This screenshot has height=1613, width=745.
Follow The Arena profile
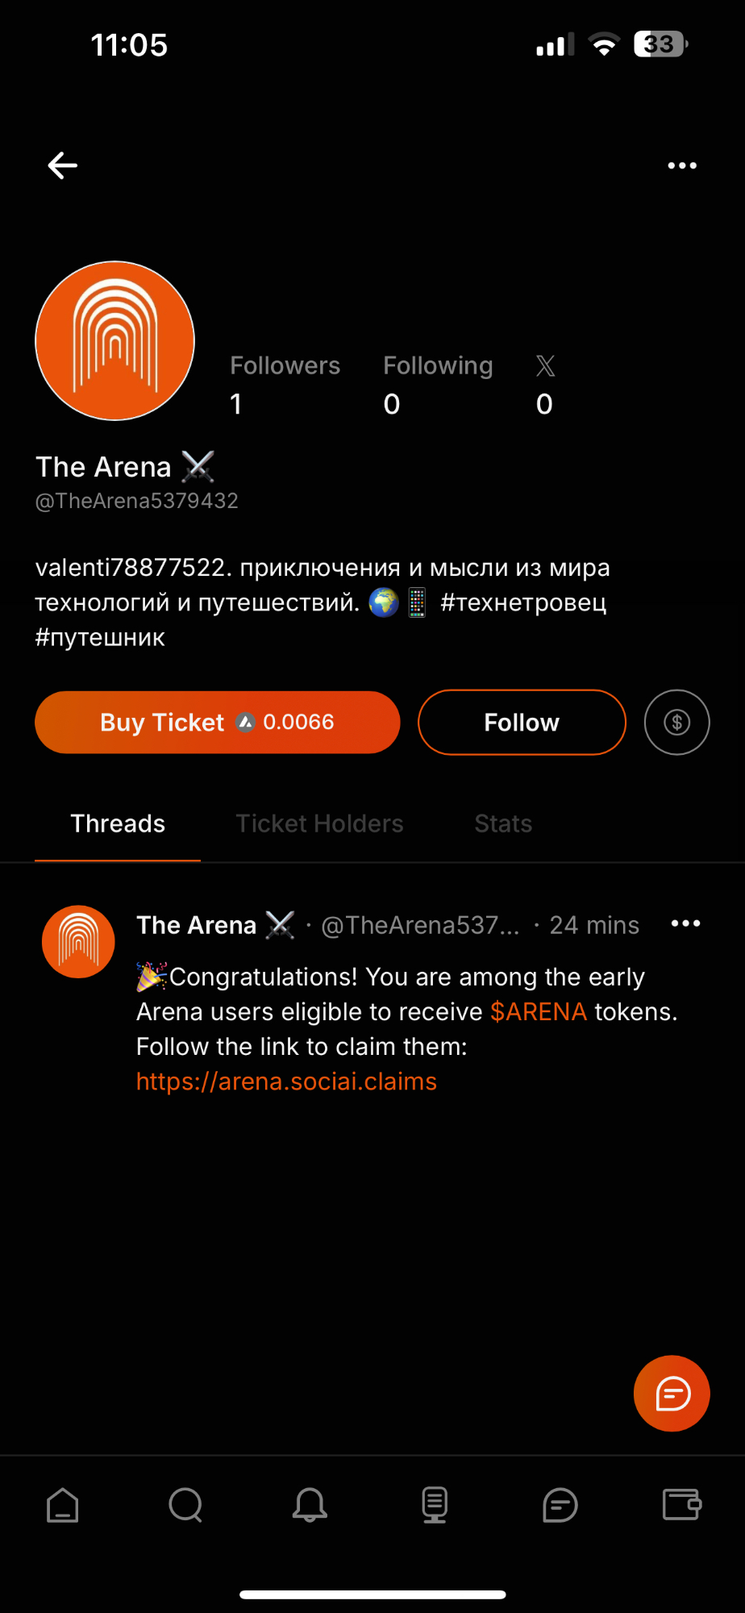522,723
